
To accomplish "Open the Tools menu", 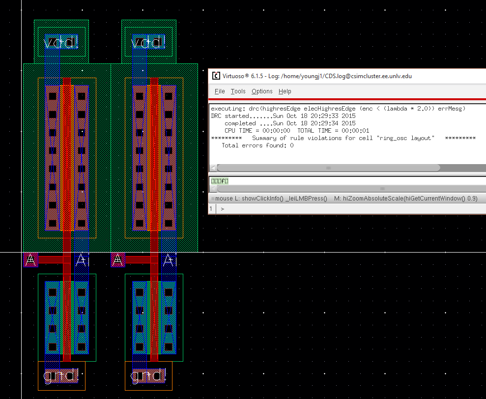I will coord(238,91).
